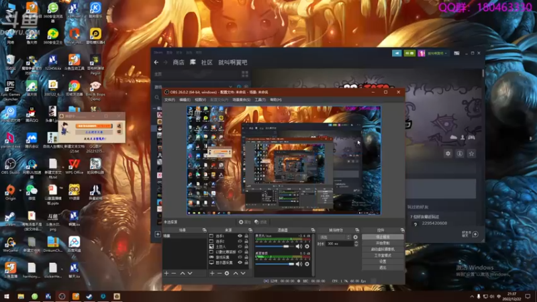The width and height of the screenshot is (537, 302).
Task: Open Steam game info icon
Action: 460,154
